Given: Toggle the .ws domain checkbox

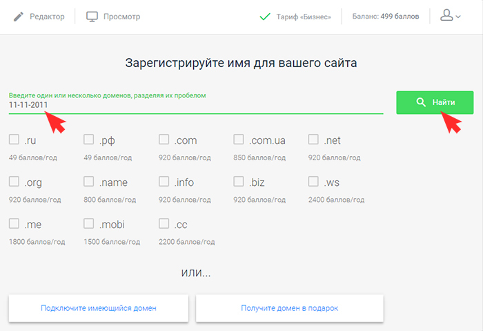Looking at the screenshot, I should [313, 181].
